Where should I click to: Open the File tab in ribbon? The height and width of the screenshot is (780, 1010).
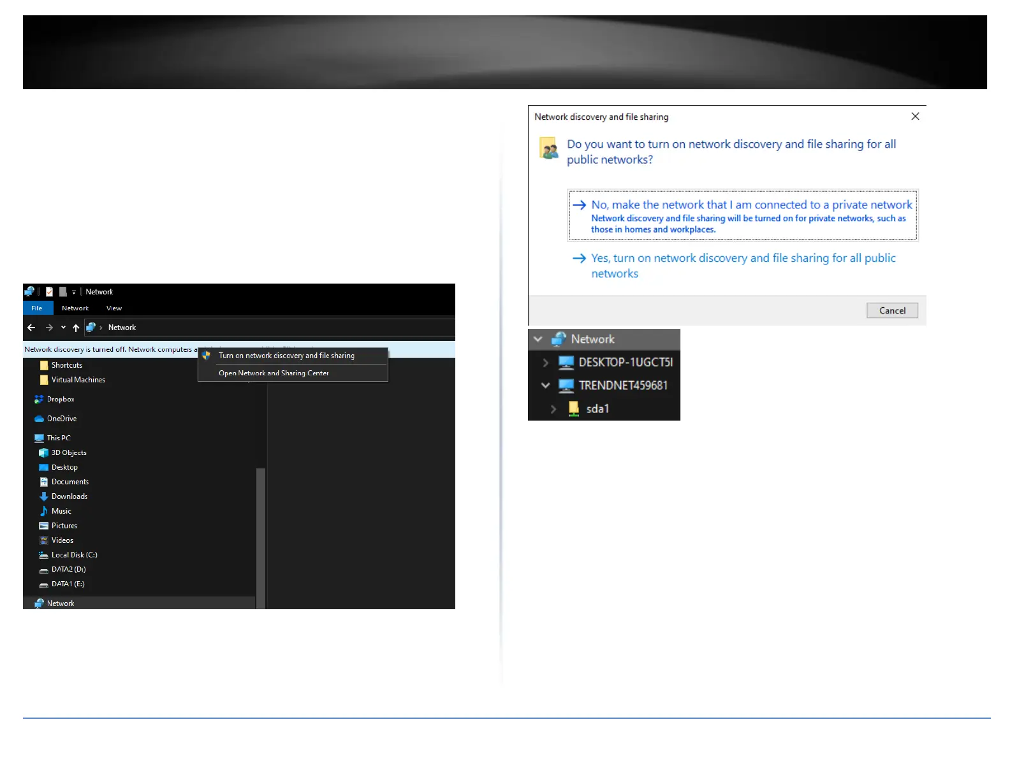(37, 308)
